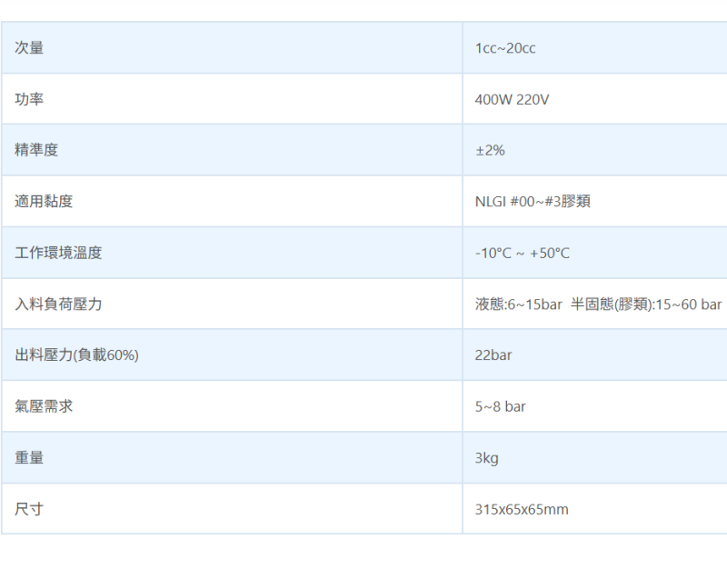727x579 pixels.
Task: Click the 氣壓需求 row label
Action: coord(44,406)
